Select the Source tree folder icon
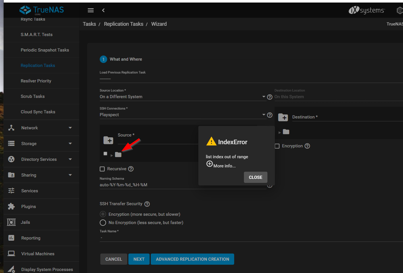Viewport: 403px width, 273px height. [118, 155]
